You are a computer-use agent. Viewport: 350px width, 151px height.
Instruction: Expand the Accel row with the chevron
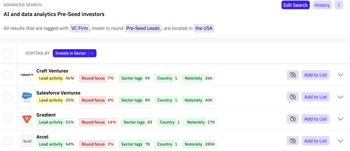340,141
